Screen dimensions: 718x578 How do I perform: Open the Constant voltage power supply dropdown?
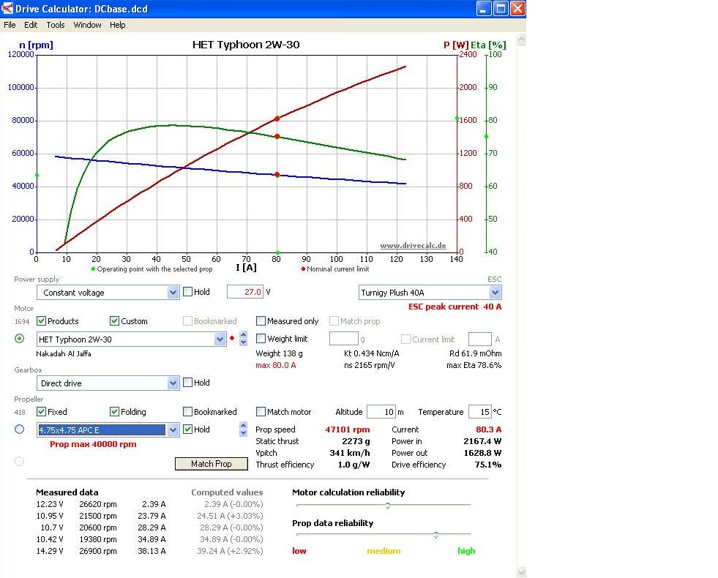pyautogui.click(x=173, y=293)
